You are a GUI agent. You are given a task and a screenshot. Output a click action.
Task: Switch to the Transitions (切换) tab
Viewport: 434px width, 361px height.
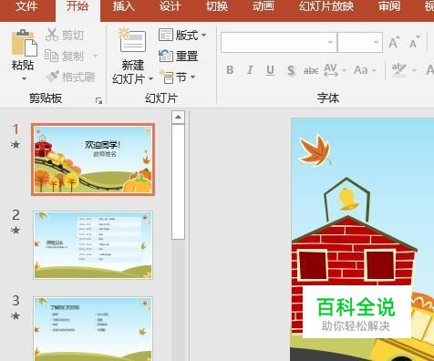point(217,6)
